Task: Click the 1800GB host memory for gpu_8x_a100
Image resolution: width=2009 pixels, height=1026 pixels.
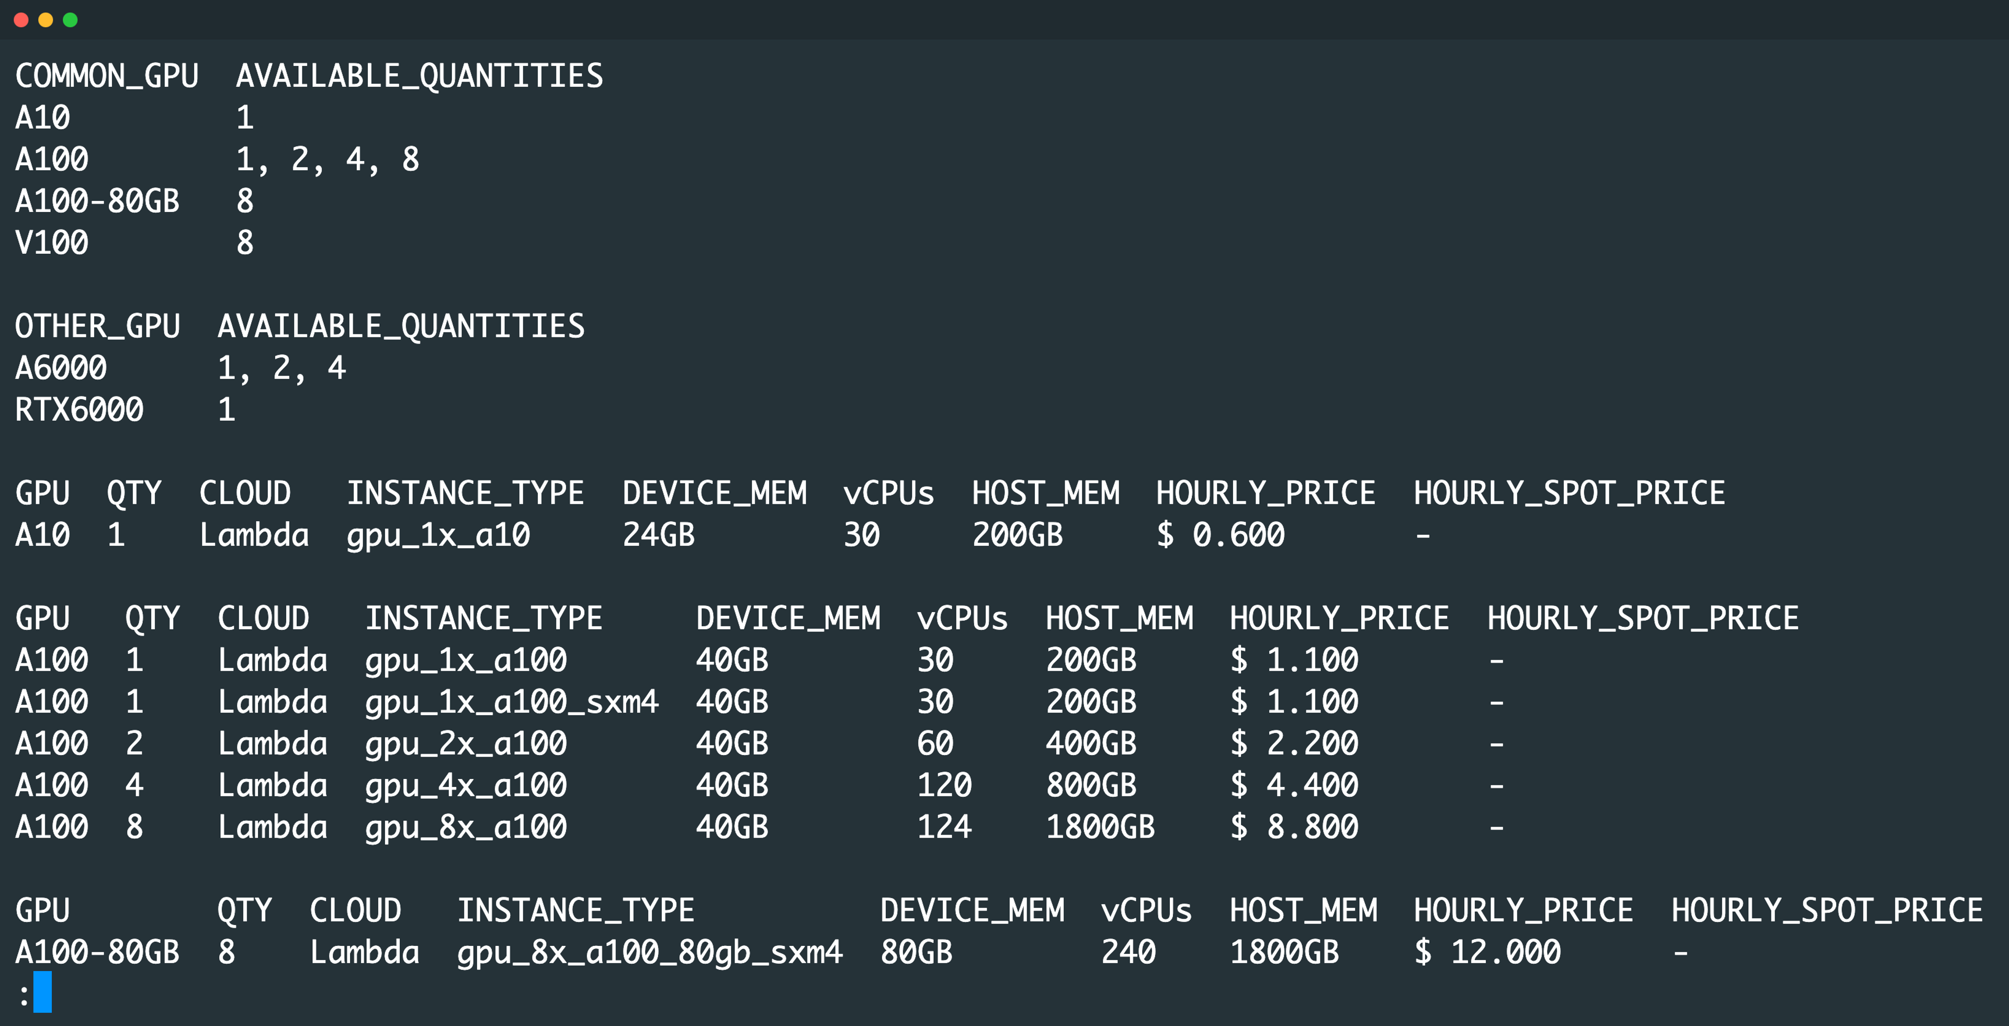Action: click(x=1100, y=827)
